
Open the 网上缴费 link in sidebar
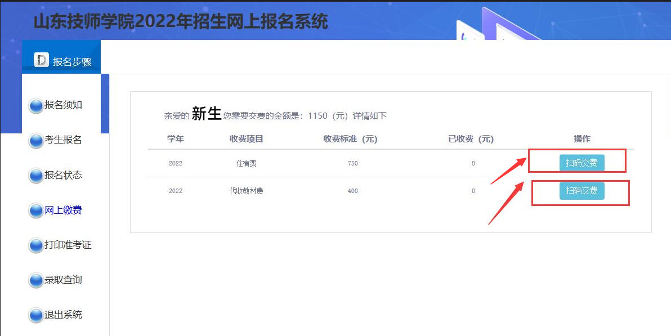[x=63, y=210]
